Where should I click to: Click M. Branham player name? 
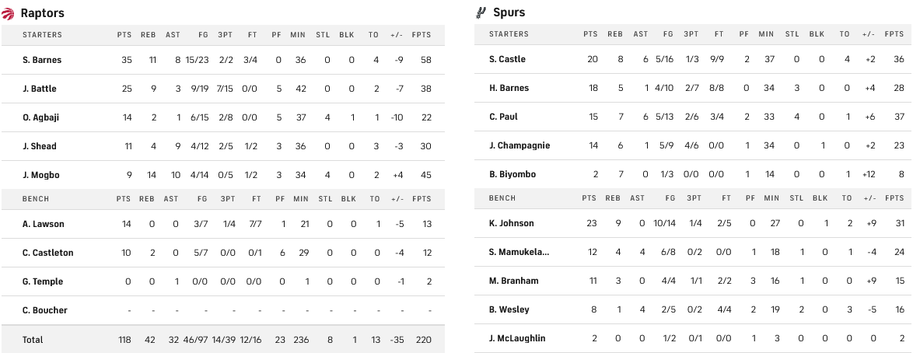click(x=513, y=281)
